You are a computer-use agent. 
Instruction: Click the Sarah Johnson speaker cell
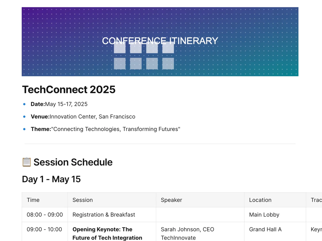point(187,233)
